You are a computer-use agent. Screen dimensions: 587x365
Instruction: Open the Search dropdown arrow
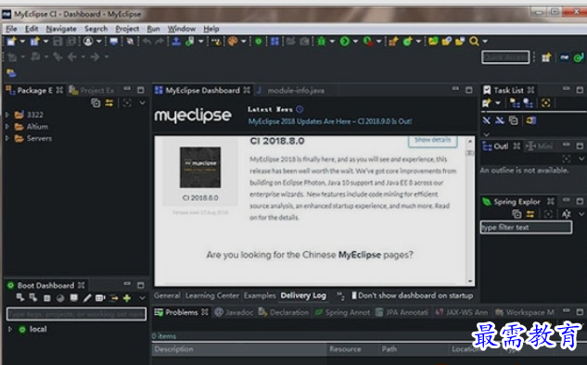pyautogui.click(x=485, y=41)
